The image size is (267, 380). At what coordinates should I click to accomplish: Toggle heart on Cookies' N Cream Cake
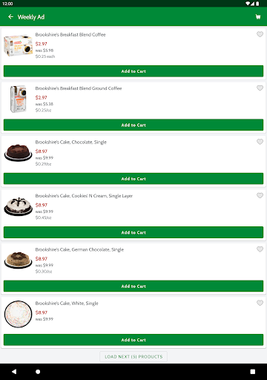pyautogui.click(x=260, y=195)
